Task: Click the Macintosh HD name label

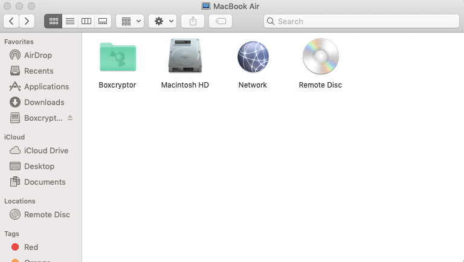Action: [x=185, y=85]
